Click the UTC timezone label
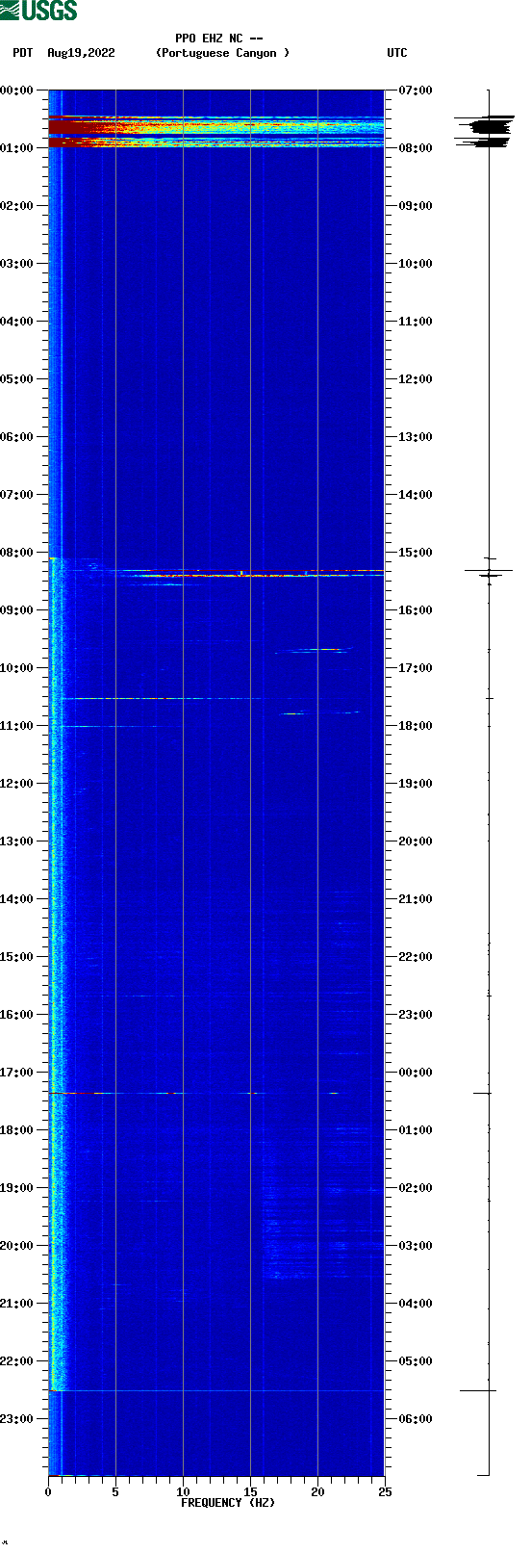The image size is (531, 1553). (397, 53)
